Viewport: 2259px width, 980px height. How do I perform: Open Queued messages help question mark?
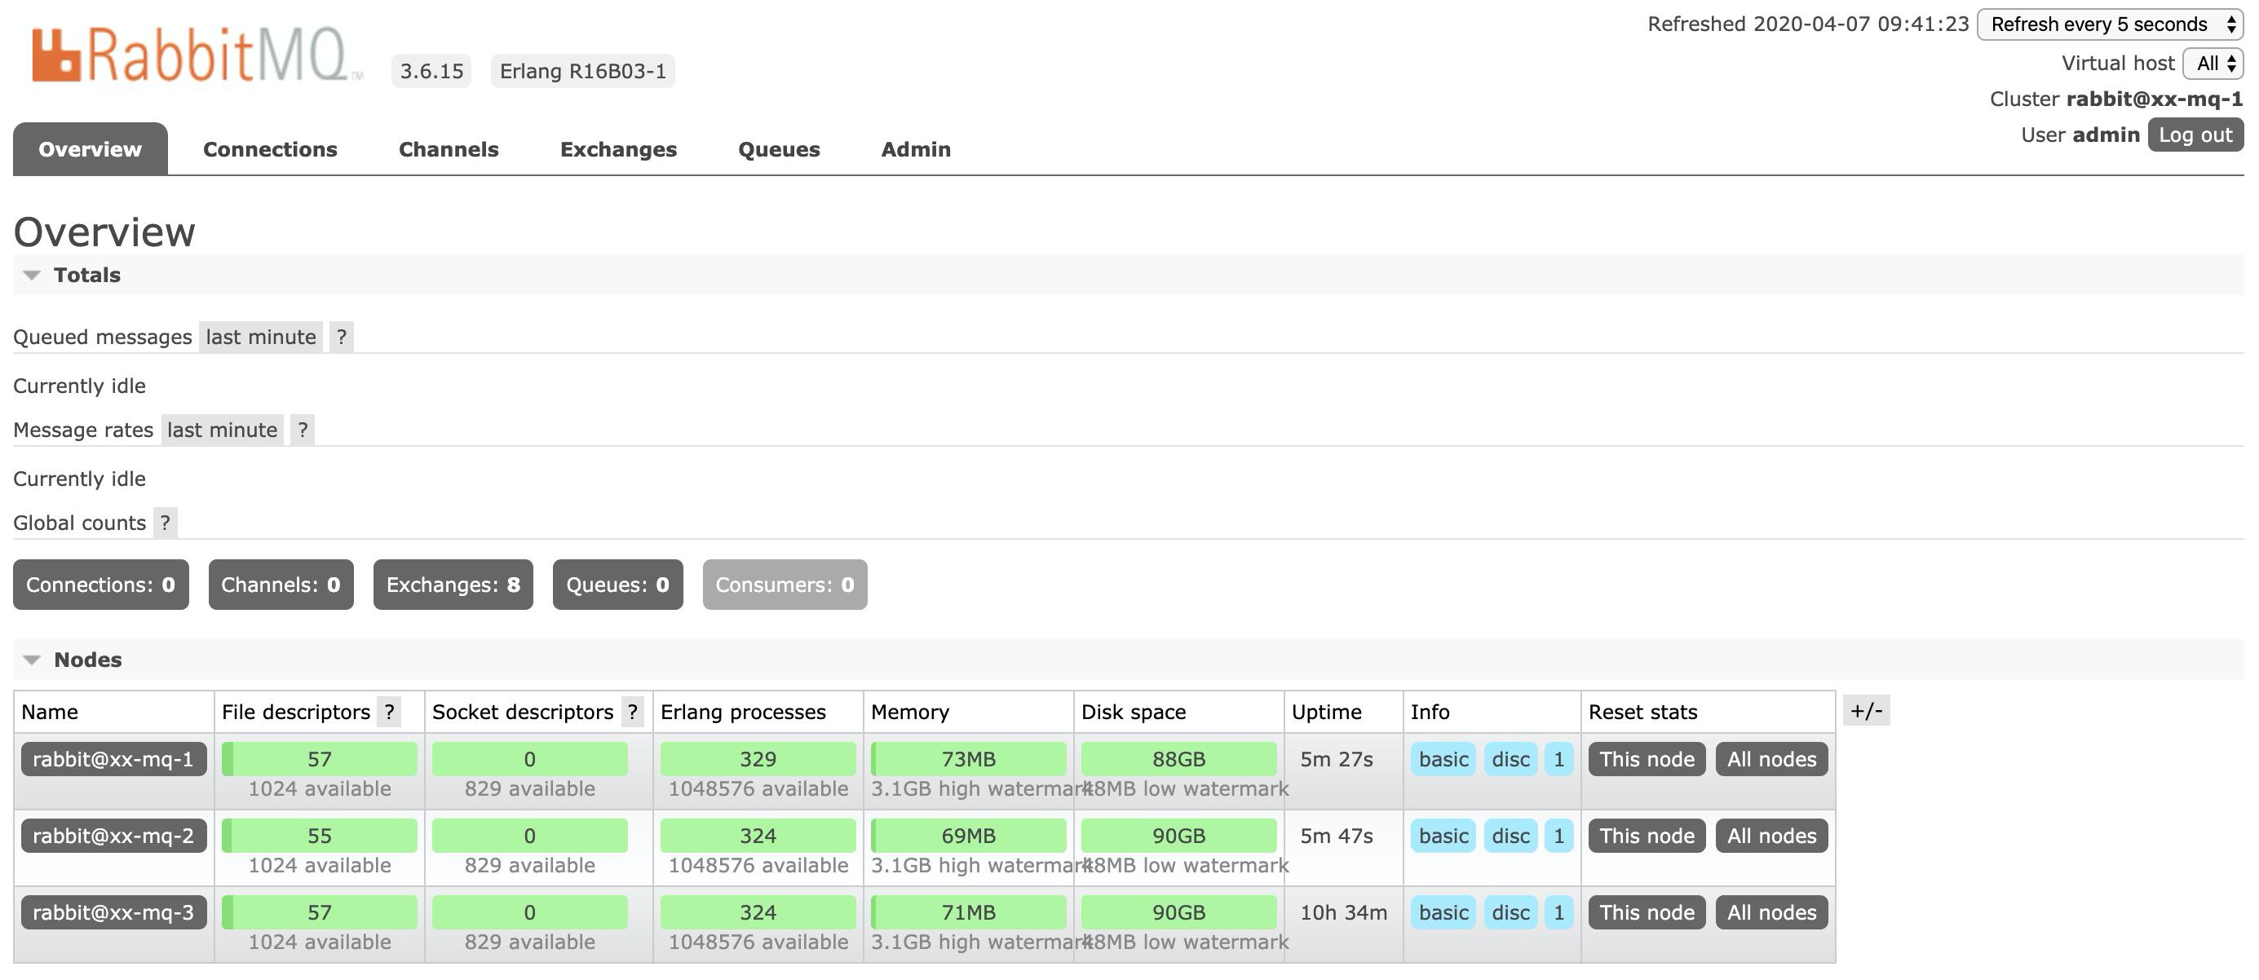point(341,338)
